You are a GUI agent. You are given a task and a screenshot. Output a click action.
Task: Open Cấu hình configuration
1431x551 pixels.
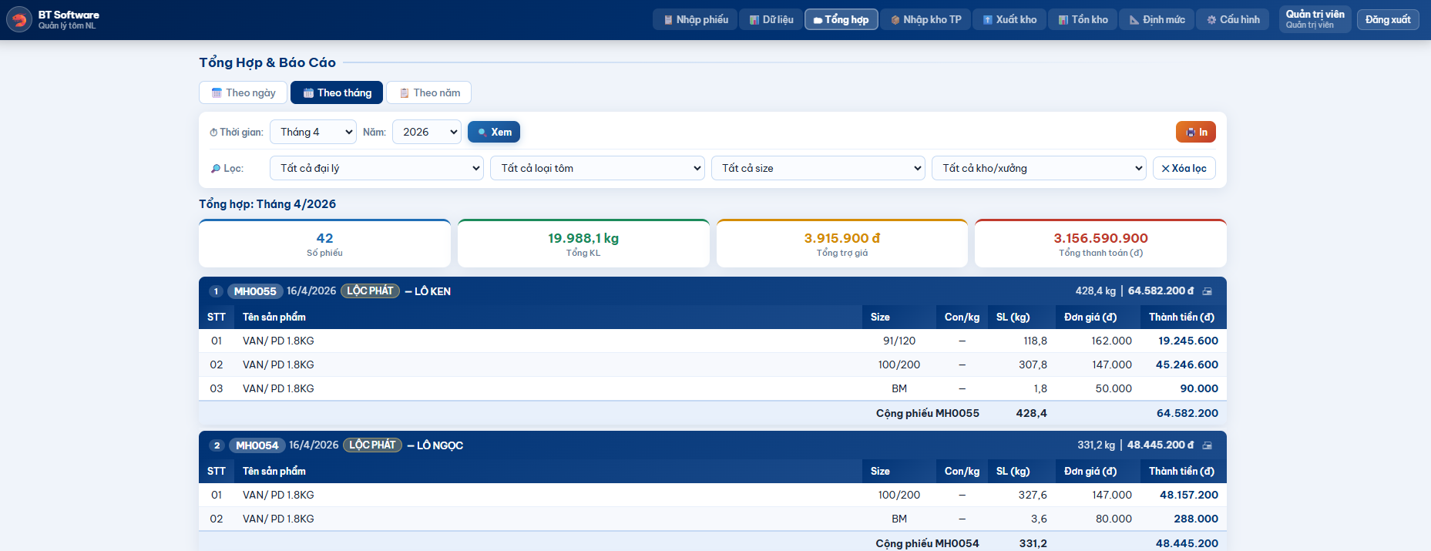(x=1232, y=19)
